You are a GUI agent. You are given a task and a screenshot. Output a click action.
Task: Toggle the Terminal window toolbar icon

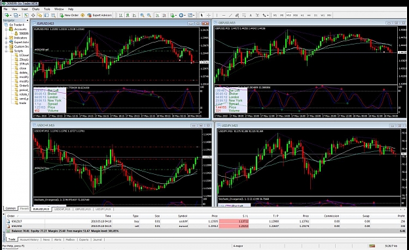click(46, 16)
